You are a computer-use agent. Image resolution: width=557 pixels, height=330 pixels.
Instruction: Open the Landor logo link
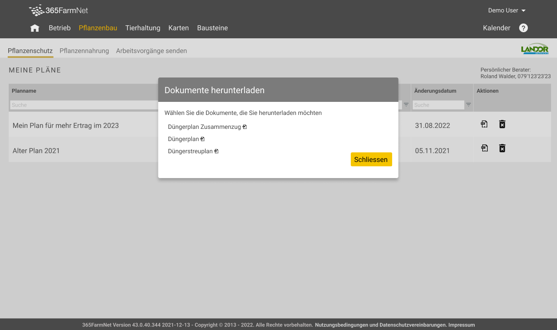pyautogui.click(x=534, y=49)
